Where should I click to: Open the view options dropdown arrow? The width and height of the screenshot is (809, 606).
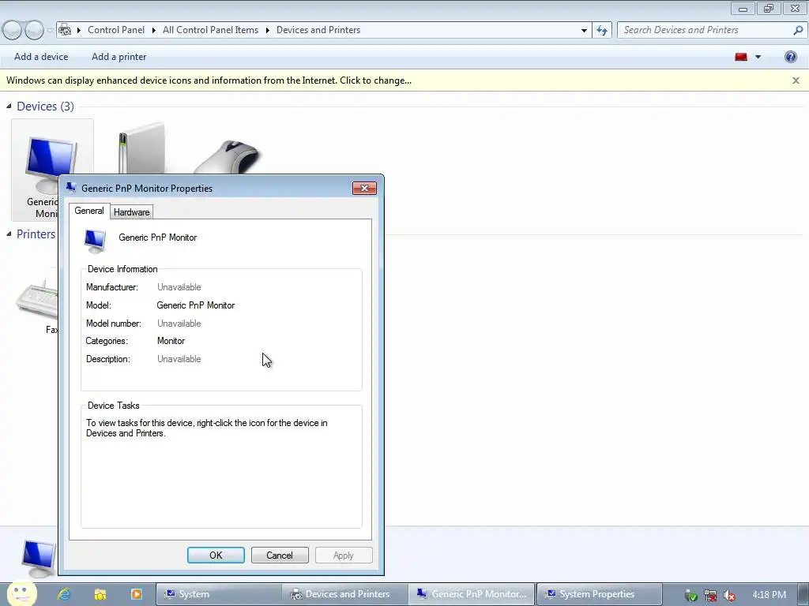(758, 57)
